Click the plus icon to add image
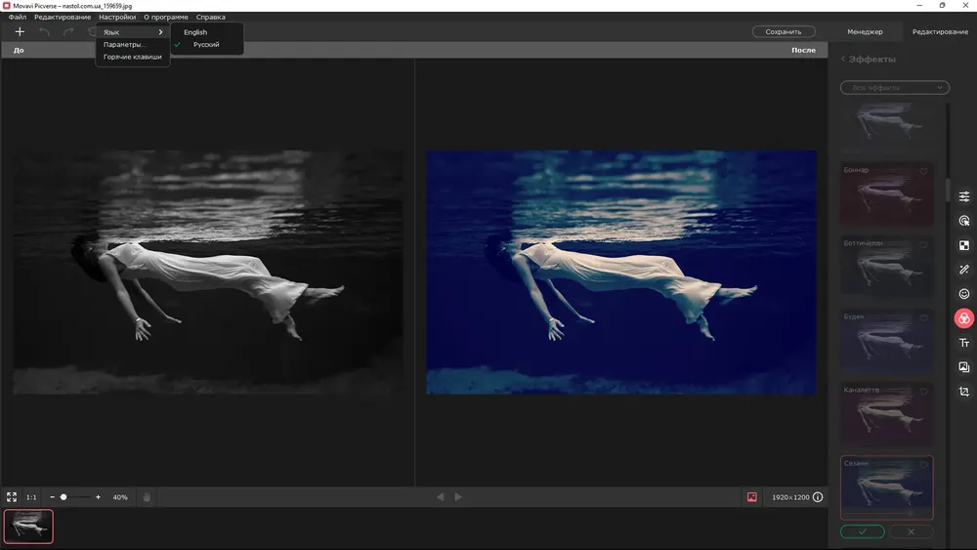The image size is (977, 550). pos(20,32)
